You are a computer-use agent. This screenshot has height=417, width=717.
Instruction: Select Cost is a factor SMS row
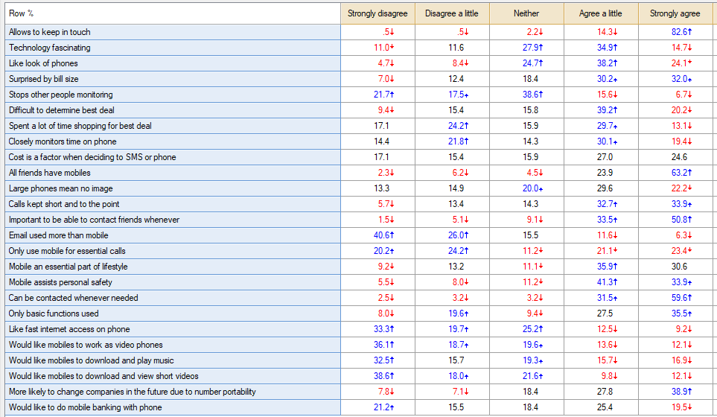173,157
